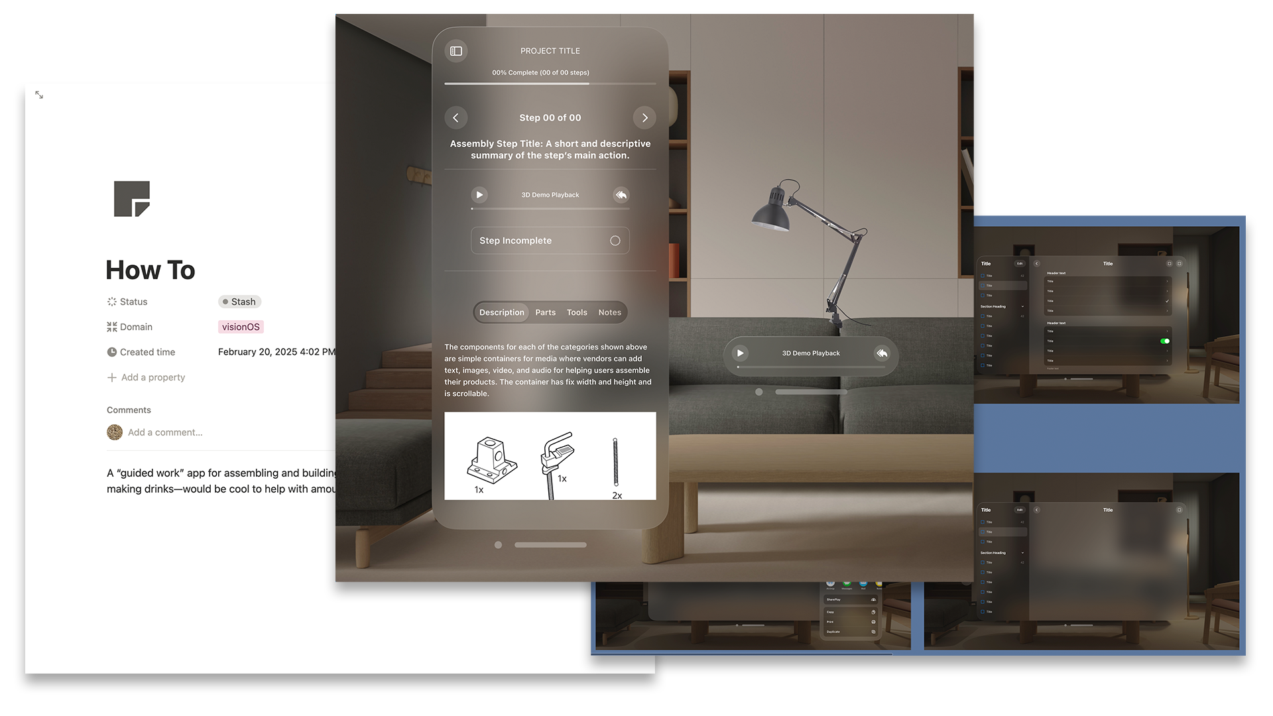Viewport: 1273px width, 716px height.
Task: Collapse Section Heading in lower right mockup
Action: [1022, 553]
